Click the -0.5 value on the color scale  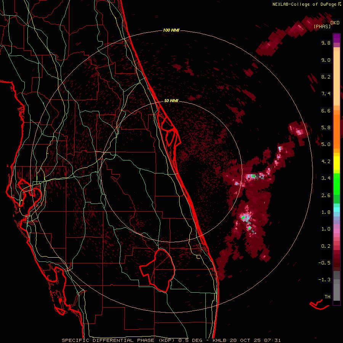[324, 263]
